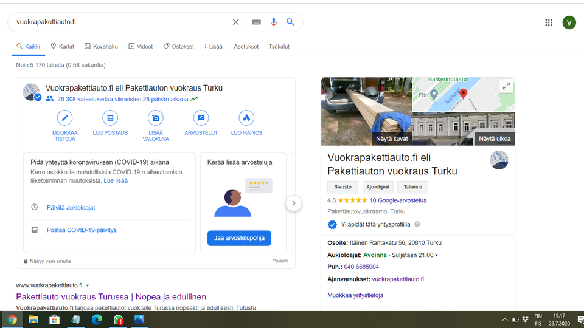The image size is (584, 328).
Task: Click the Lisää valokuva camera icon
Action: coord(156,118)
